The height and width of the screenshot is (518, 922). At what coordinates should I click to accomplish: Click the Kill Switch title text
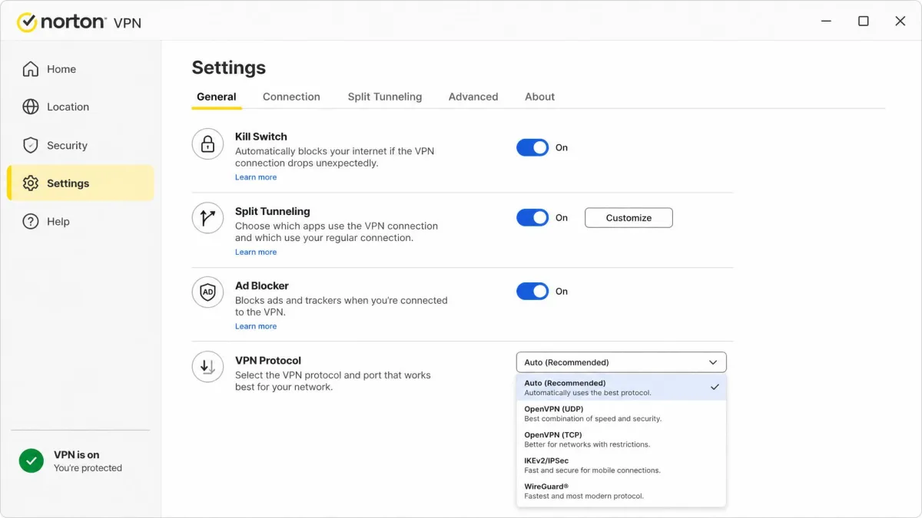(261, 137)
